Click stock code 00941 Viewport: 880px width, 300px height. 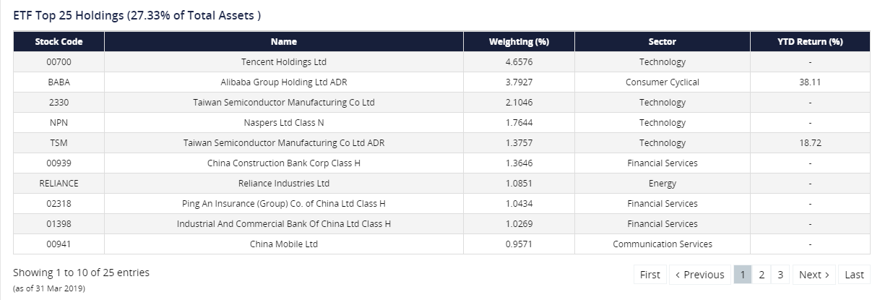coord(59,244)
